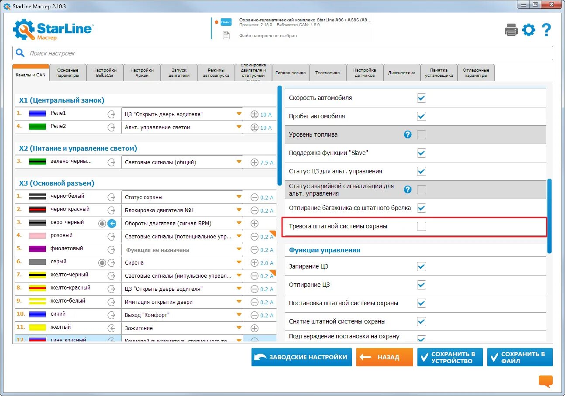This screenshot has height=396, width=565.
Task: Toggle Отпирание ЦЗ checkbox
Action: (x=421, y=285)
